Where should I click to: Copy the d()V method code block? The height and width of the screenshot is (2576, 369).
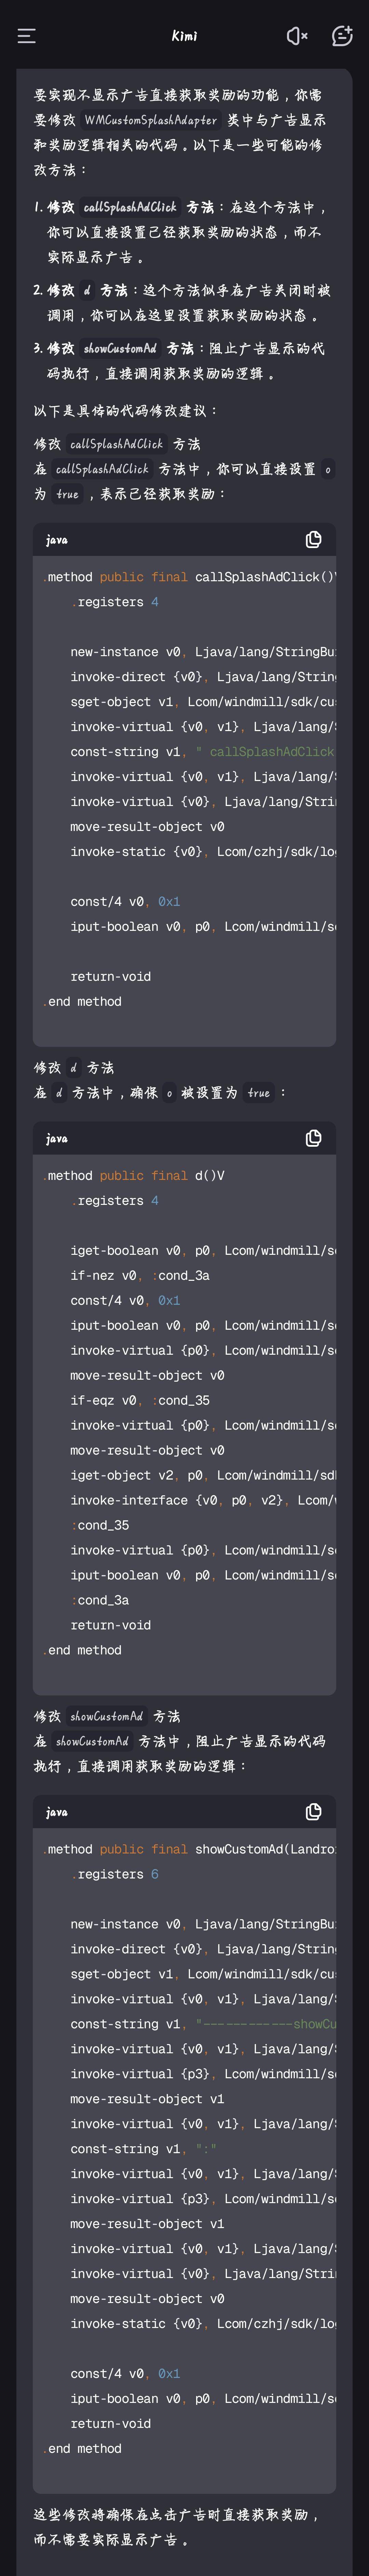point(313,1138)
